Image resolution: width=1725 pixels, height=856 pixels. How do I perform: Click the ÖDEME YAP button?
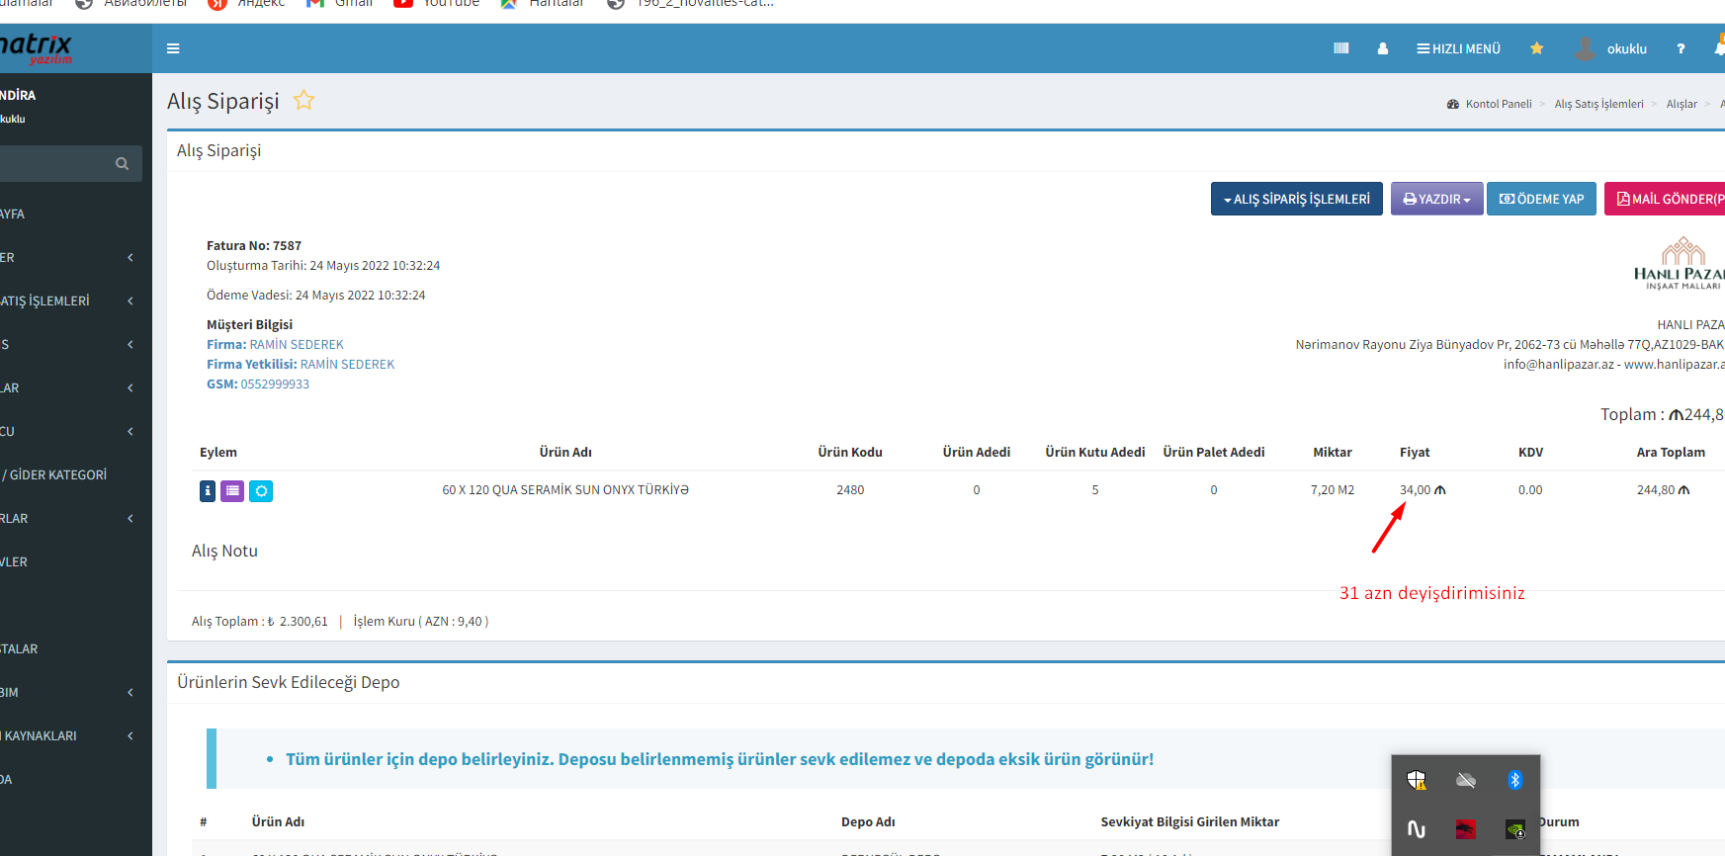[x=1541, y=199]
